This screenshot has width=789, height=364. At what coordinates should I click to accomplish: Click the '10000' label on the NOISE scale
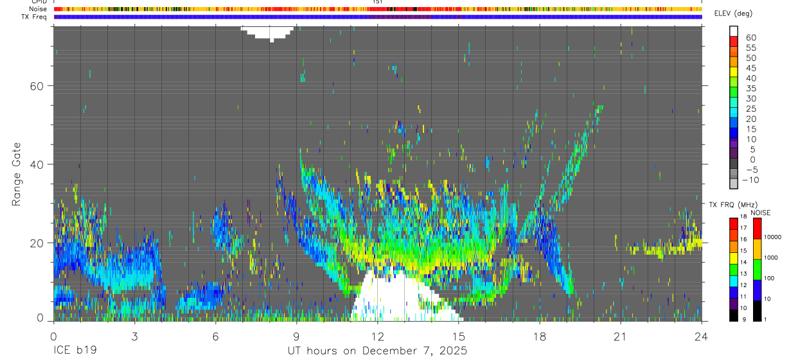tap(774, 238)
